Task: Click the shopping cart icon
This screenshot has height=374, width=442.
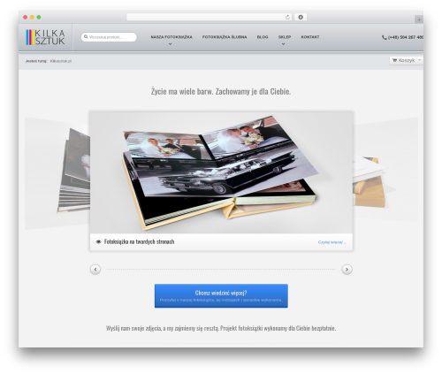Action: (x=394, y=60)
